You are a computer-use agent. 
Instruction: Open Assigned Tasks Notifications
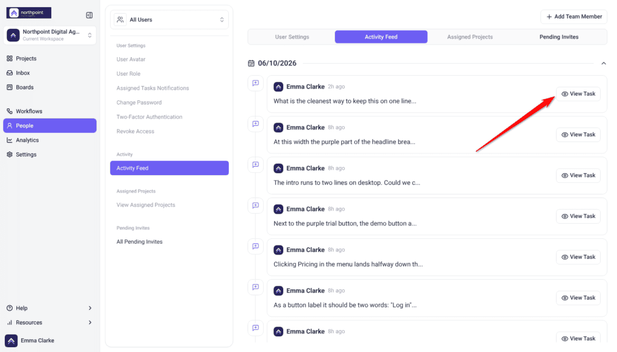click(x=152, y=88)
